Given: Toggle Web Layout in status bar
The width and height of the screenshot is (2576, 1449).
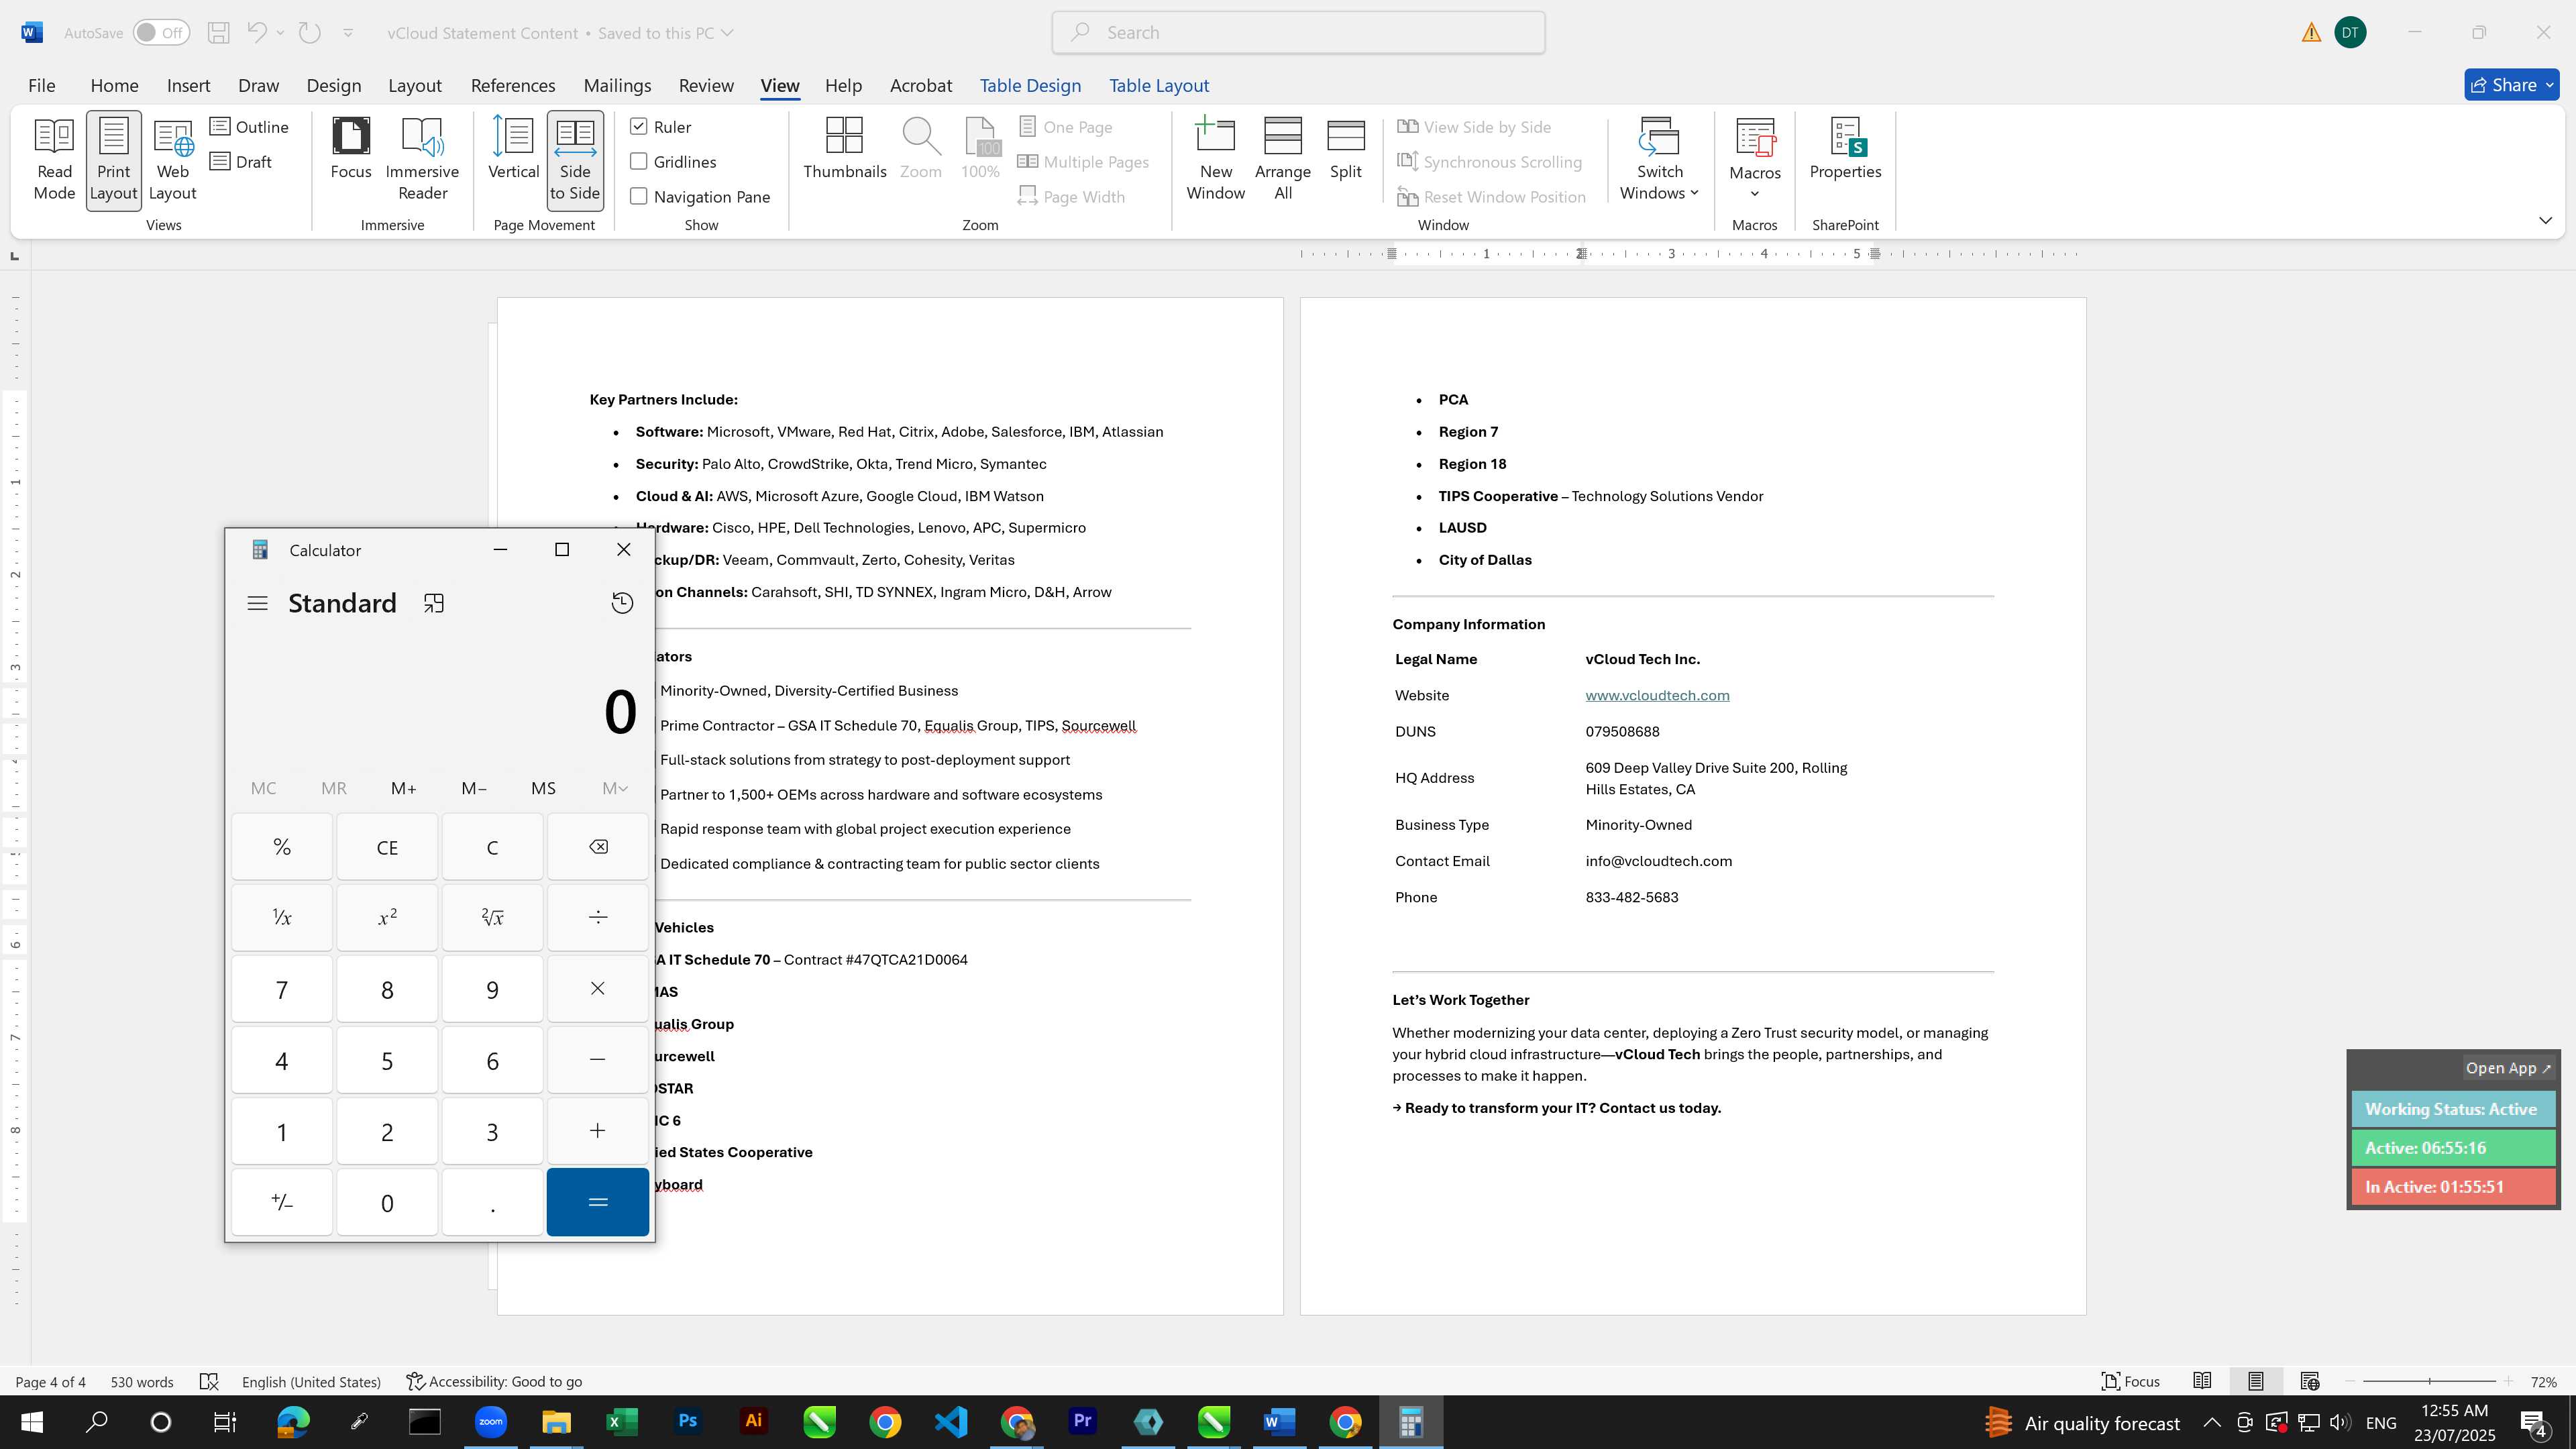Looking at the screenshot, I should [2309, 1382].
